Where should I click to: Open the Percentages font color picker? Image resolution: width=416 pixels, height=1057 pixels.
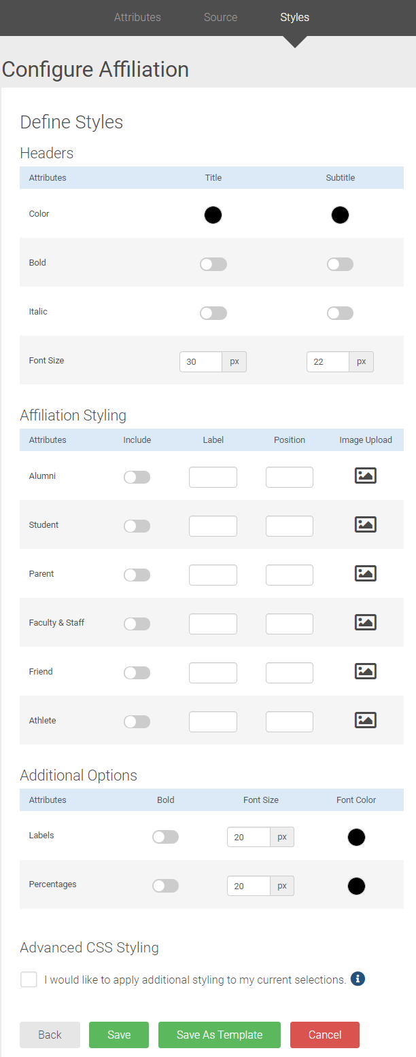pyautogui.click(x=356, y=886)
